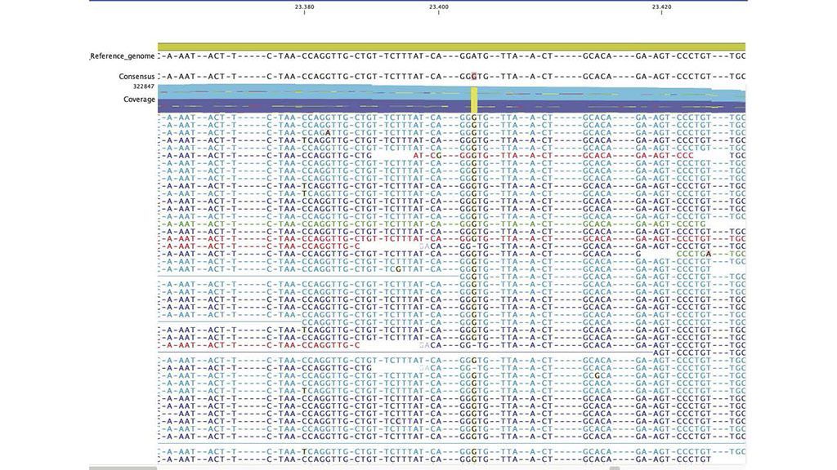Viewport: 837px width, 470px height.
Task: Click the red AT-CG mismatch in read
Action: (x=428, y=154)
